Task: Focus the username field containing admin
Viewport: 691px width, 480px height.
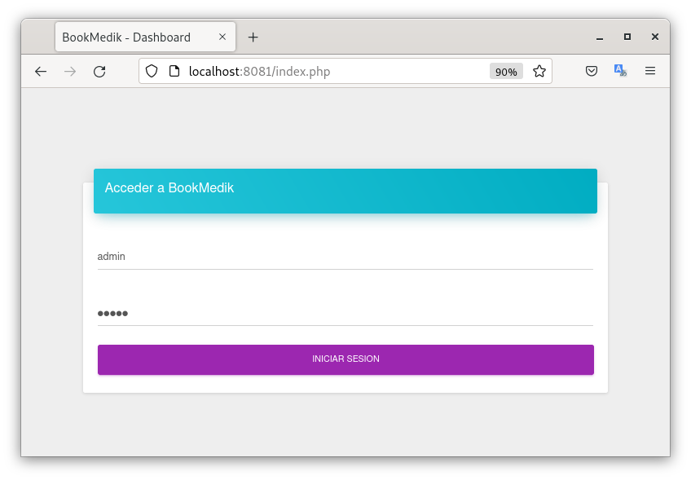Action: 345,257
